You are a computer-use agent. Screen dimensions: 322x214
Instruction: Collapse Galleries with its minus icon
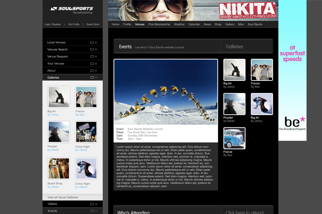click(96, 78)
